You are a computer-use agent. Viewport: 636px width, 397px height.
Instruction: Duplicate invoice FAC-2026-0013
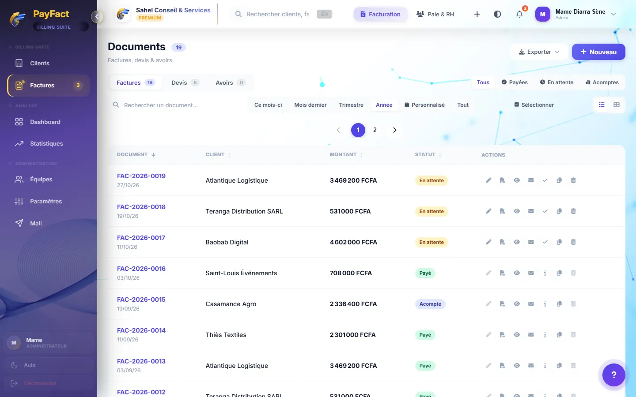(559, 366)
